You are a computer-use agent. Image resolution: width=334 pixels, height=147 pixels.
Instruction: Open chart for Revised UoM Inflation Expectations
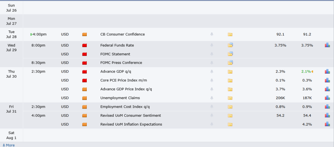coord(327,124)
